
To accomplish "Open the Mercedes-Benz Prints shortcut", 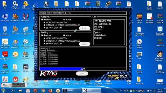I will coord(26,31).
